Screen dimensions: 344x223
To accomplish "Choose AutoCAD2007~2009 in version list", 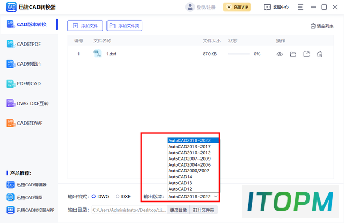I will click(x=193, y=159).
